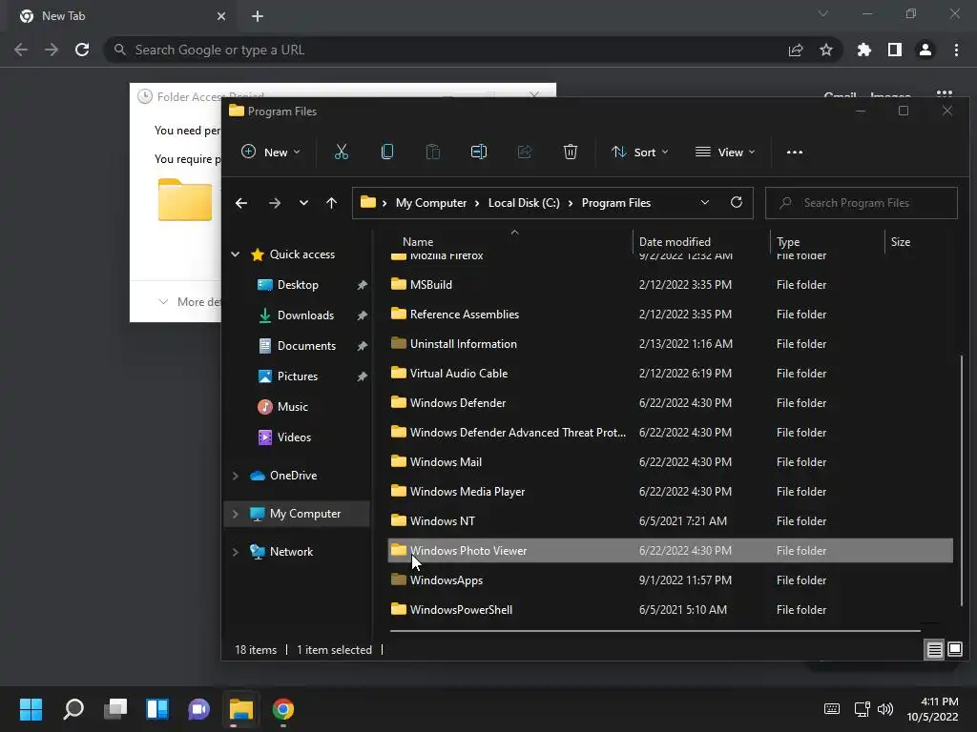The height and width of the screenshot is (732, 977).
Task: Unpin Desktop from Quick access
Action: coord(362,285)
